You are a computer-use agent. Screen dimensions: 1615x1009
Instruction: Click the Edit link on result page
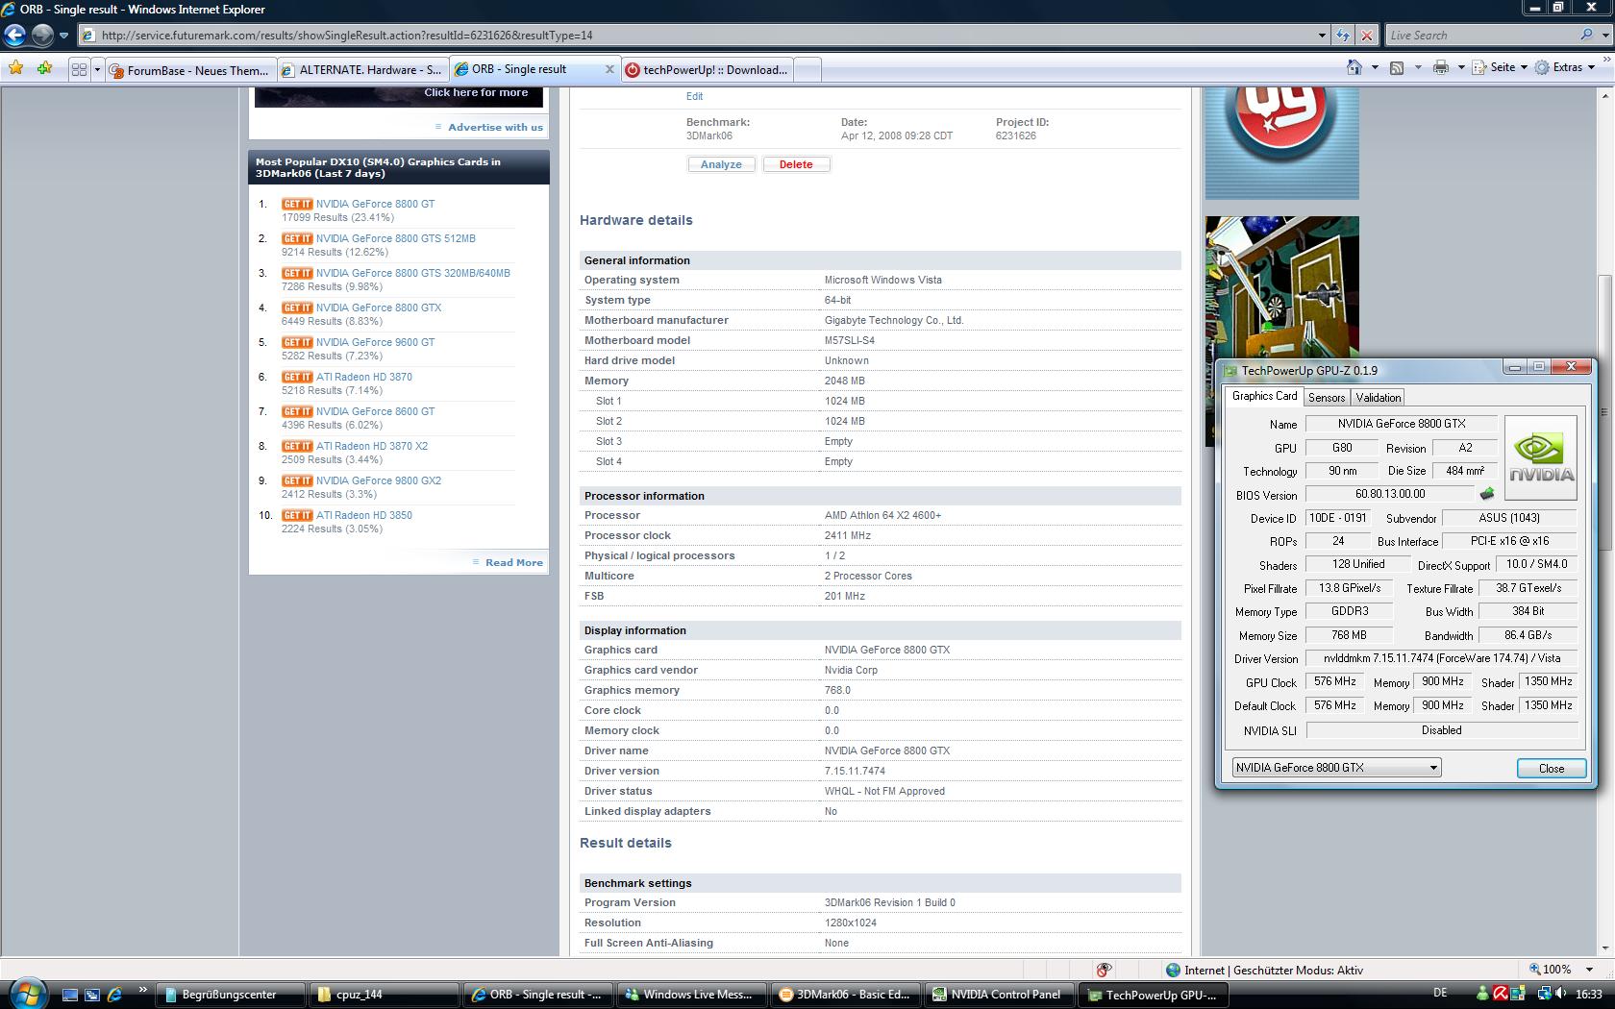tap(694, 96)
